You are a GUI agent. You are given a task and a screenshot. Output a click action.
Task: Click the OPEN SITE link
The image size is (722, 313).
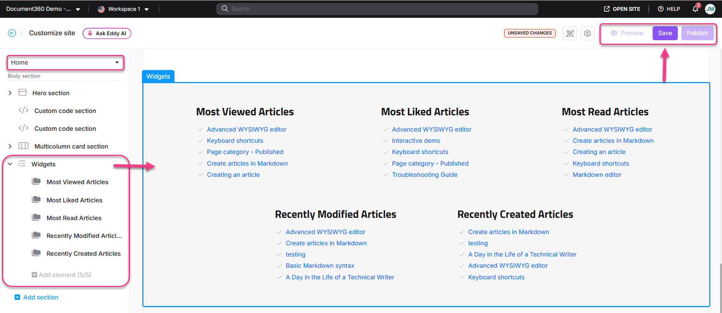622,9
